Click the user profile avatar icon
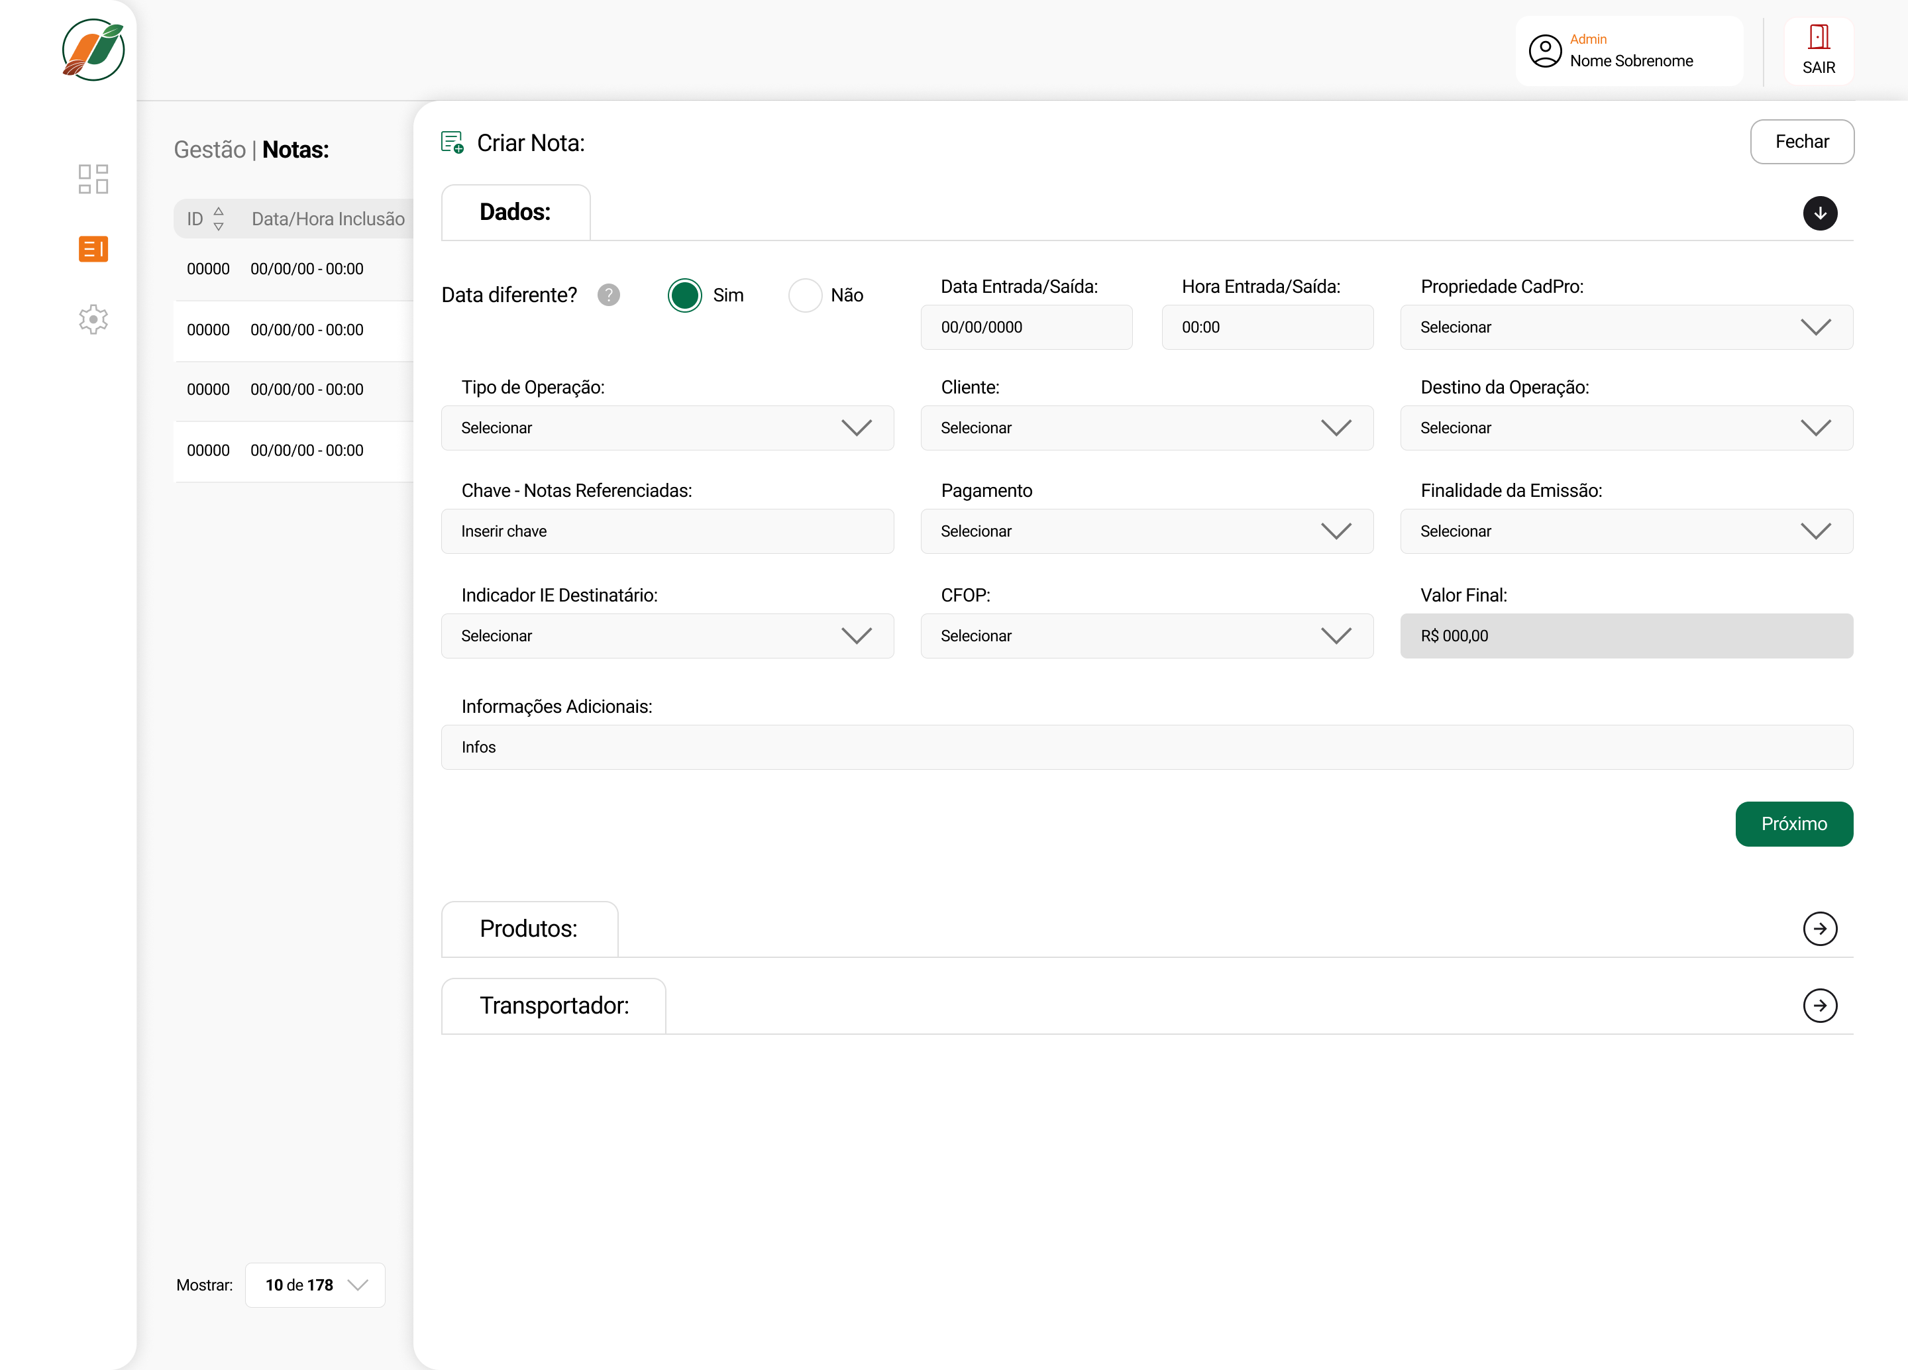This screenshot has height=1370, width=1908. (x=1544, y=50)
